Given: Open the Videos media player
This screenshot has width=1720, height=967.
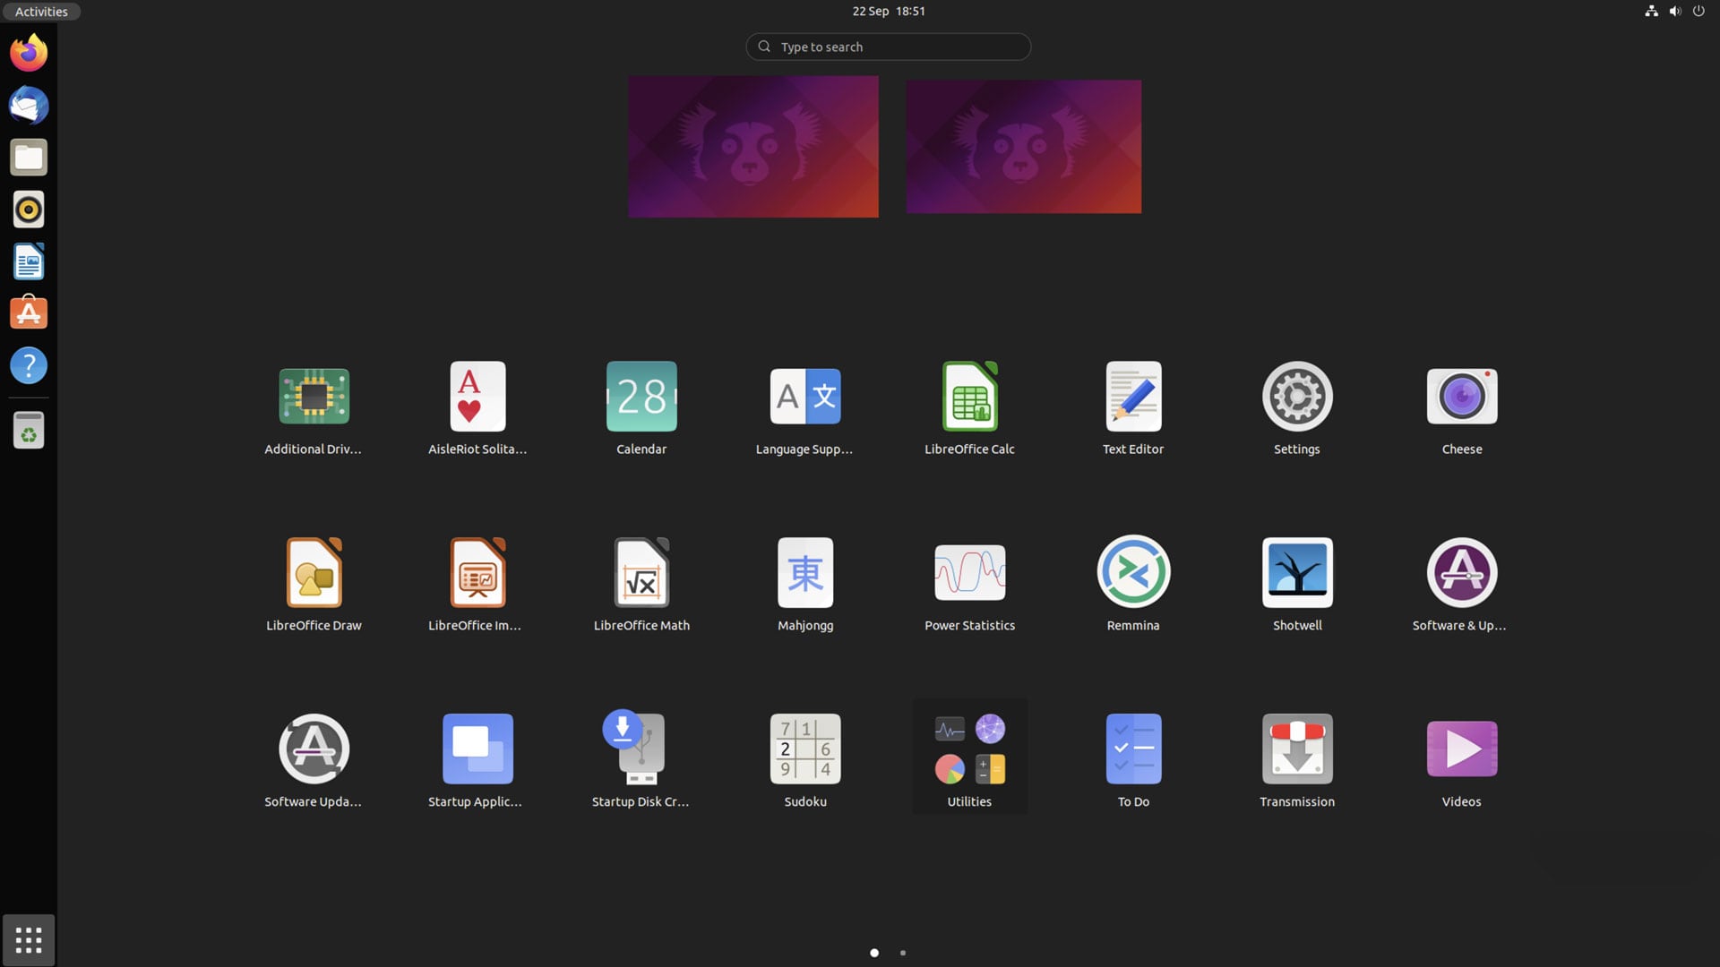Looking at the screenshot, I should coord(1460,748).
